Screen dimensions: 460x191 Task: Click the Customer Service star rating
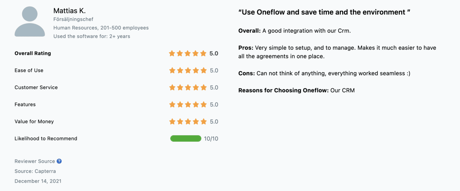[188, 88]
